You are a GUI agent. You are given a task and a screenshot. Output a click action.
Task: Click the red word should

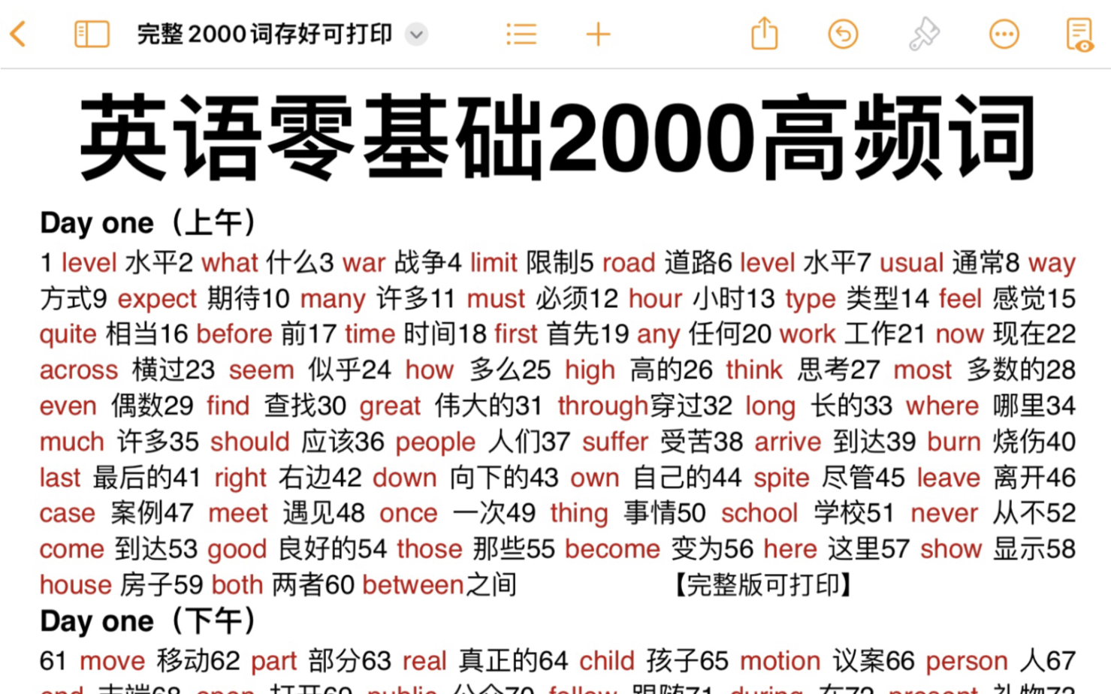[x=249, y=442]
